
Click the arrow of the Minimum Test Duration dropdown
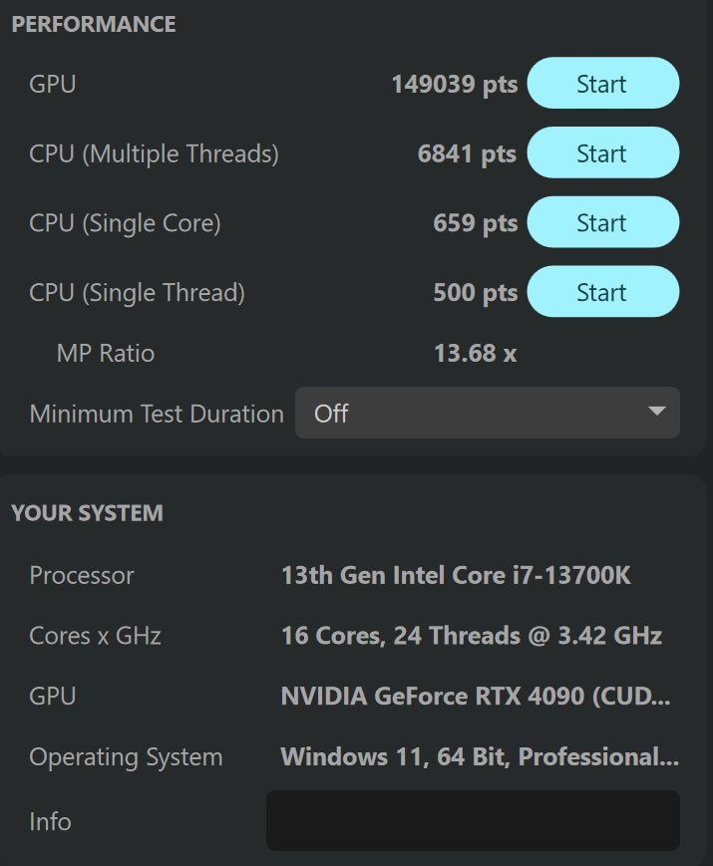point(656,411)
